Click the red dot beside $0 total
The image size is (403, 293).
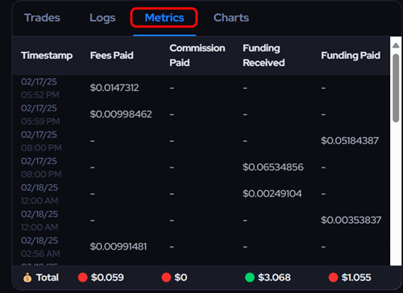coord(166,278)
